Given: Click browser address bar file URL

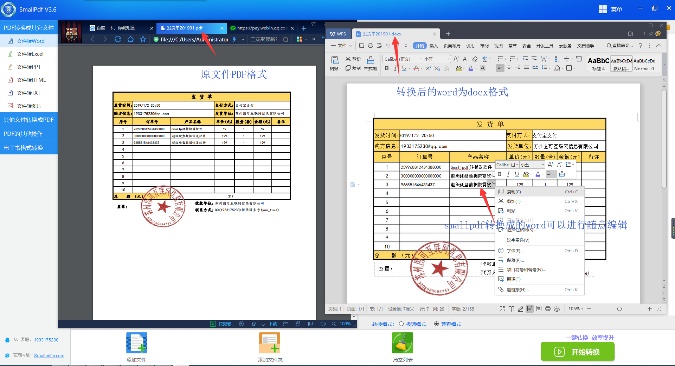Looking at the screenshot, I should click(194, 39).
